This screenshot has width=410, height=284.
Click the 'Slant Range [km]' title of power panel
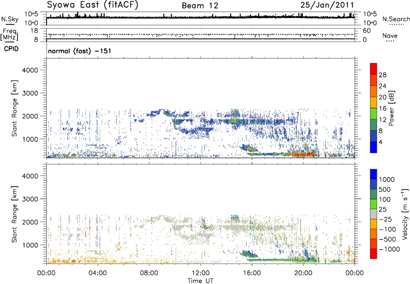(x=14, y=108)
